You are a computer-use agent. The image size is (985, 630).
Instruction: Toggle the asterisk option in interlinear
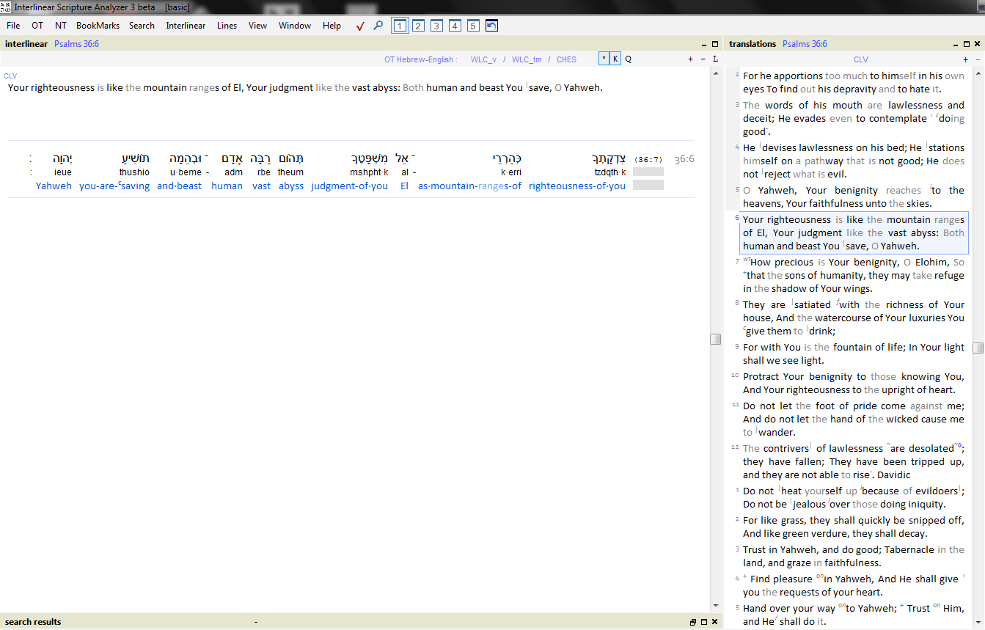[604, 59]
